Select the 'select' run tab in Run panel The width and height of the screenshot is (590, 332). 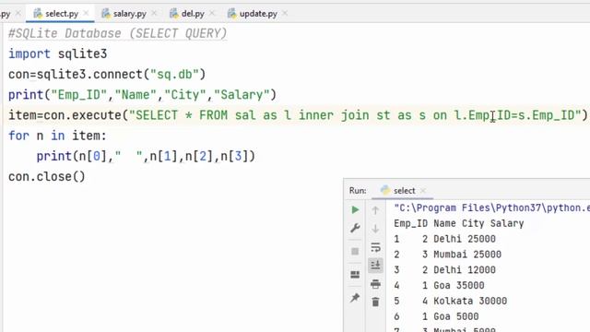coord(404,191)
